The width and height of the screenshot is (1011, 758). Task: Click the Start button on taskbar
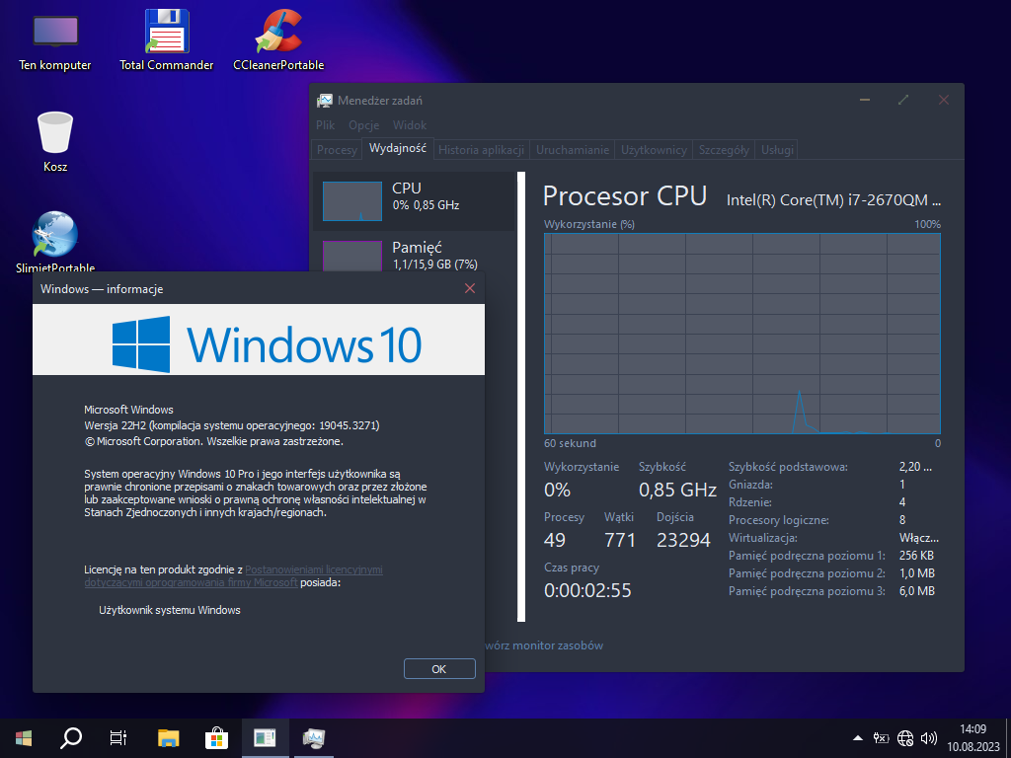pos(24,737)
